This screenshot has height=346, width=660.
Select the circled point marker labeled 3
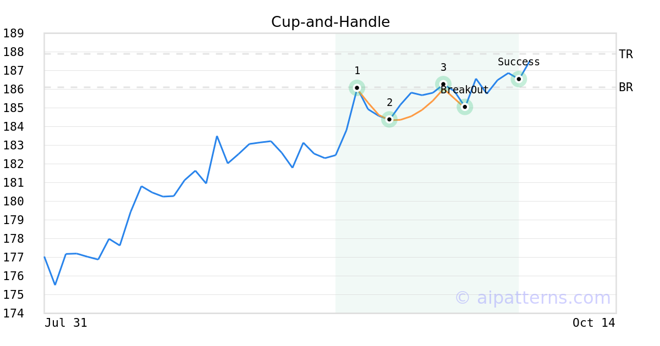point(443,84)
